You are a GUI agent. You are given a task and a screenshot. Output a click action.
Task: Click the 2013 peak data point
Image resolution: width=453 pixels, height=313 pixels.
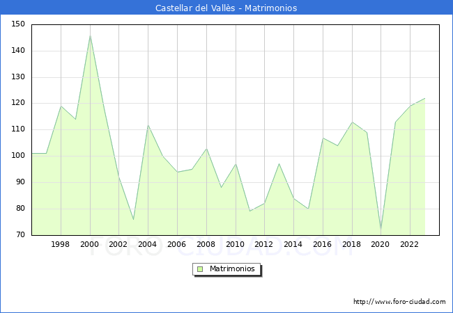point(279,163)
